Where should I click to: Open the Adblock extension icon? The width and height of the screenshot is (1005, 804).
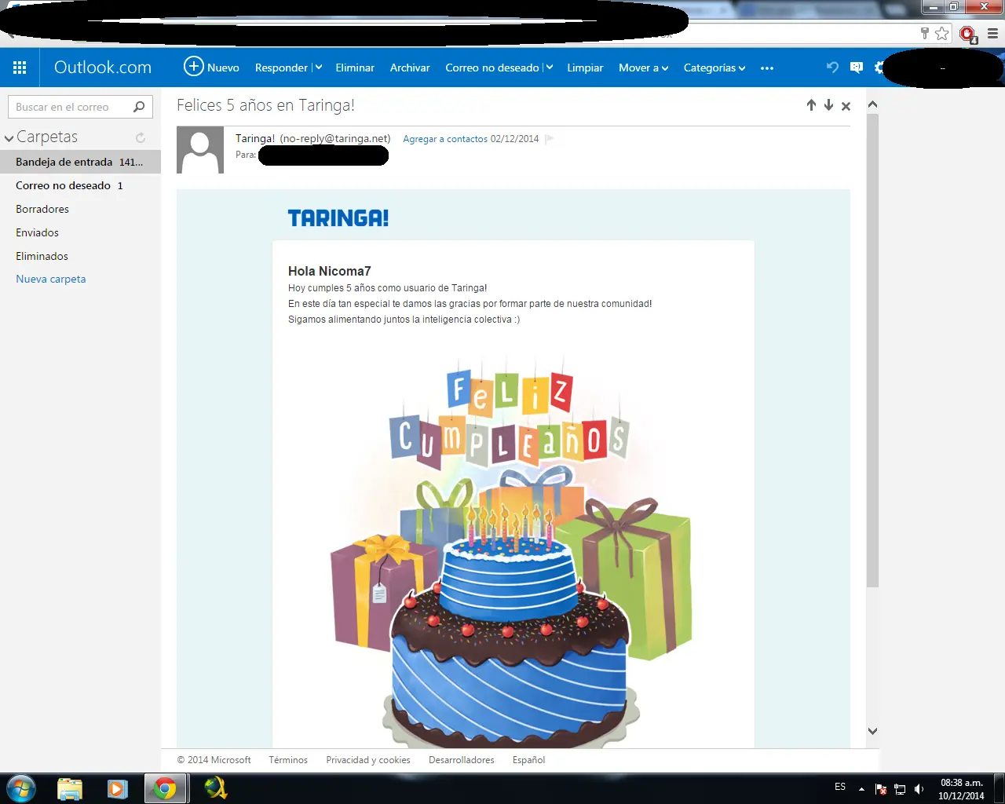(x=967, y=34)
